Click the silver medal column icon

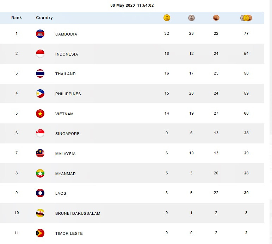click(191, 18)
